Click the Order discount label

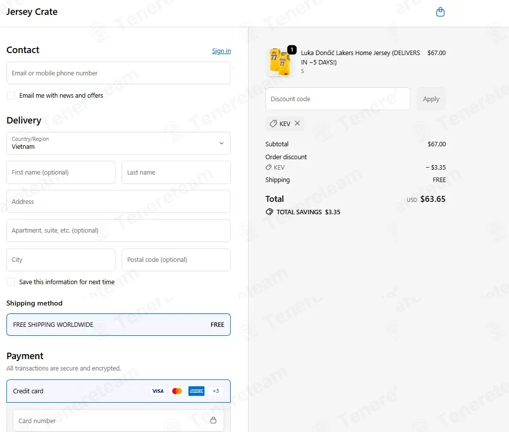(x=286, y=157)
